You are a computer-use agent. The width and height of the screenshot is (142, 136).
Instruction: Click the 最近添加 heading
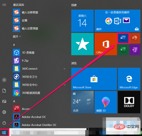pos(18,5)
